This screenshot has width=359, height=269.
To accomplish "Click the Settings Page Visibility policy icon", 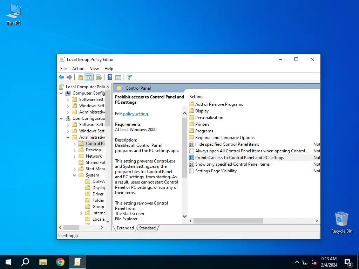I will [x=191, y=171].
